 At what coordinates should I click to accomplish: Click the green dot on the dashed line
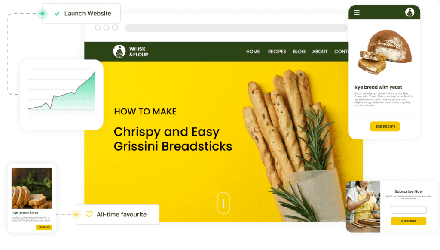tap(43, 13)
